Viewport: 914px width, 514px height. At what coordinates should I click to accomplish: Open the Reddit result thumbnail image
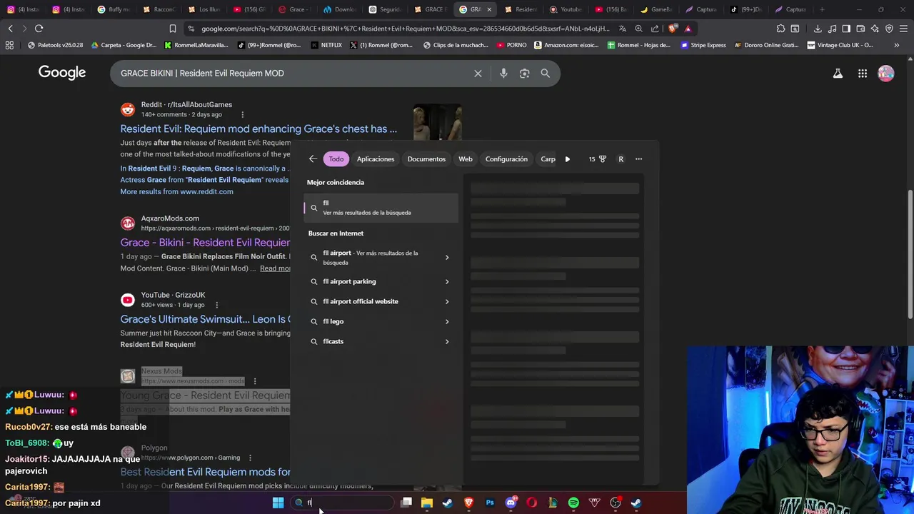point(438,122)
